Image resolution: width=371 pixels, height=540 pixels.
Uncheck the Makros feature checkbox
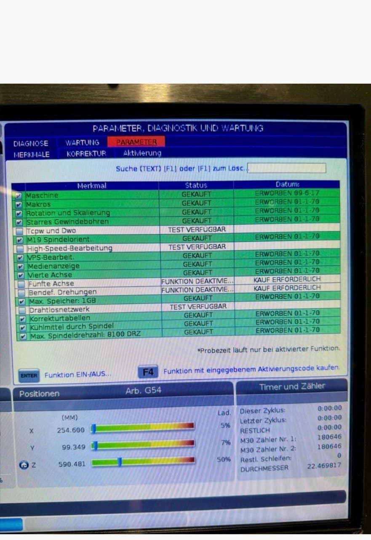pos(19,205)
